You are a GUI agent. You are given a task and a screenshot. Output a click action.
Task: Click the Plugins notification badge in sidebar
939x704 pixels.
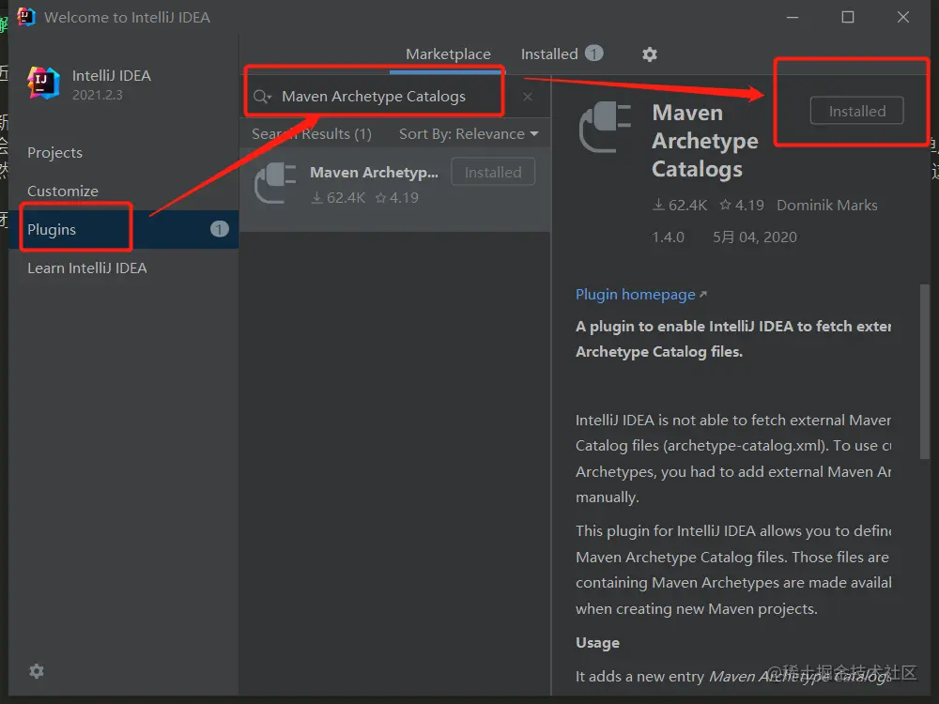pos(219,229)
